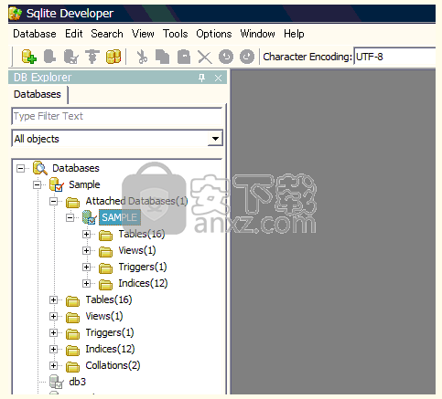Open the Search menu
The image size is (442, 399).
(107, 34)
